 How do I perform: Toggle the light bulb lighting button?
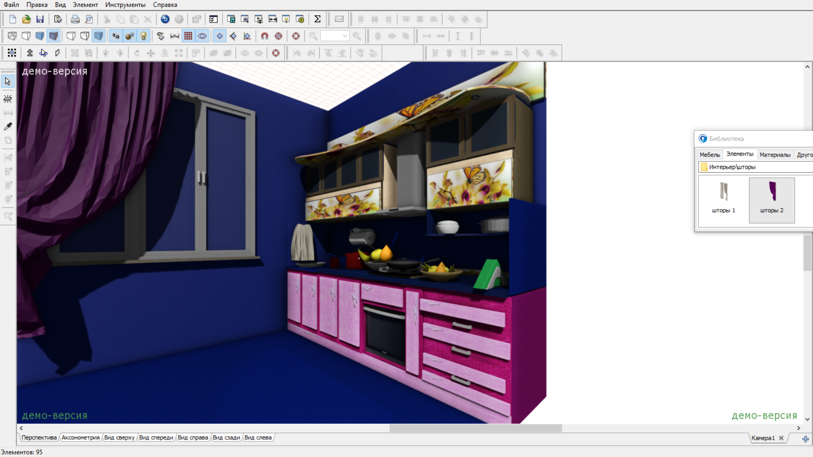point(144,36)
